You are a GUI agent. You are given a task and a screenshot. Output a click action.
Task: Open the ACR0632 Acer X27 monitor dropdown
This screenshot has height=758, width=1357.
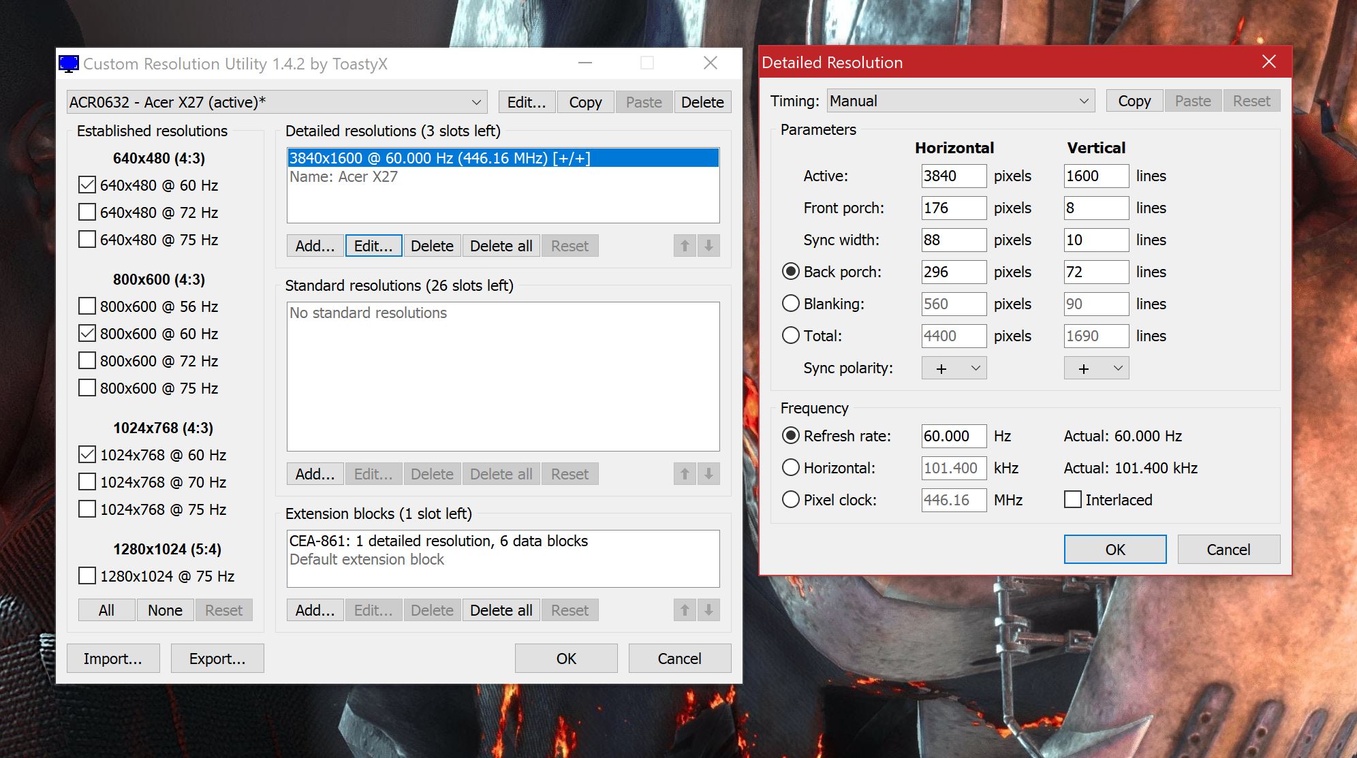(277, 102)
